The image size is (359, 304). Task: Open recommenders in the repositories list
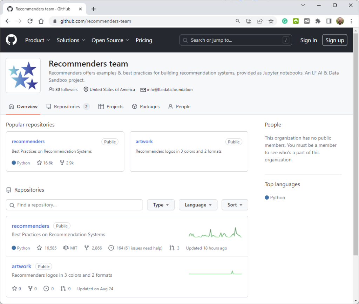[31, 226]
